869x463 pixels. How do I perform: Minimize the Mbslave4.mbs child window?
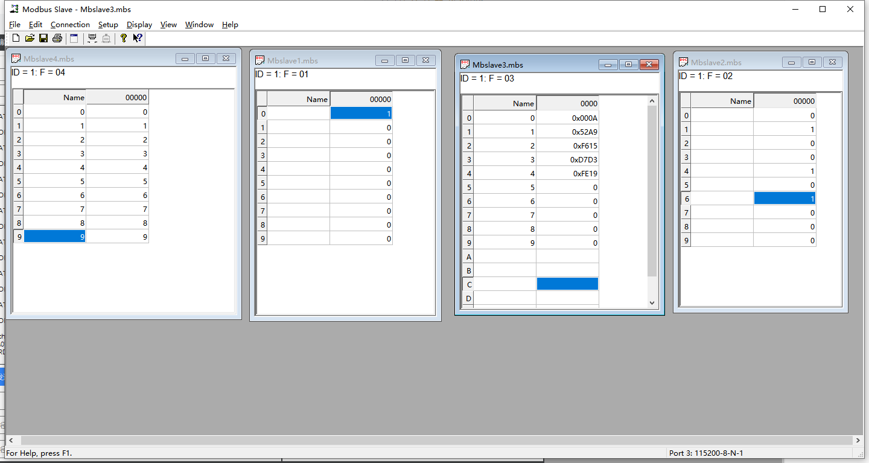click(x=185, y=59)
